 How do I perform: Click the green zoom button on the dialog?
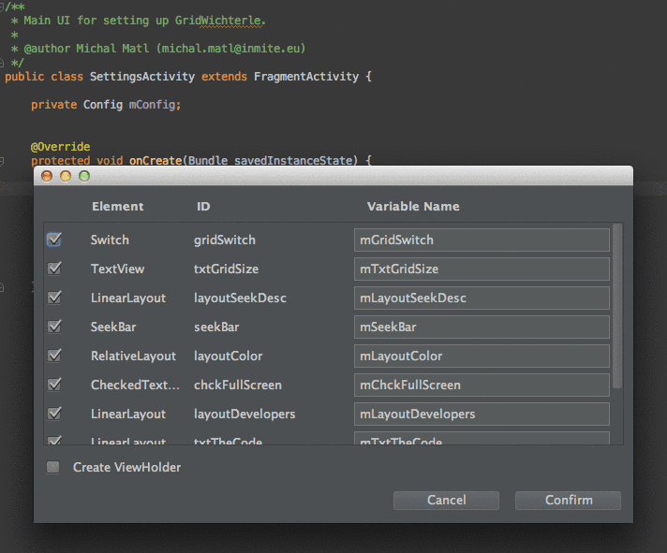84,175
